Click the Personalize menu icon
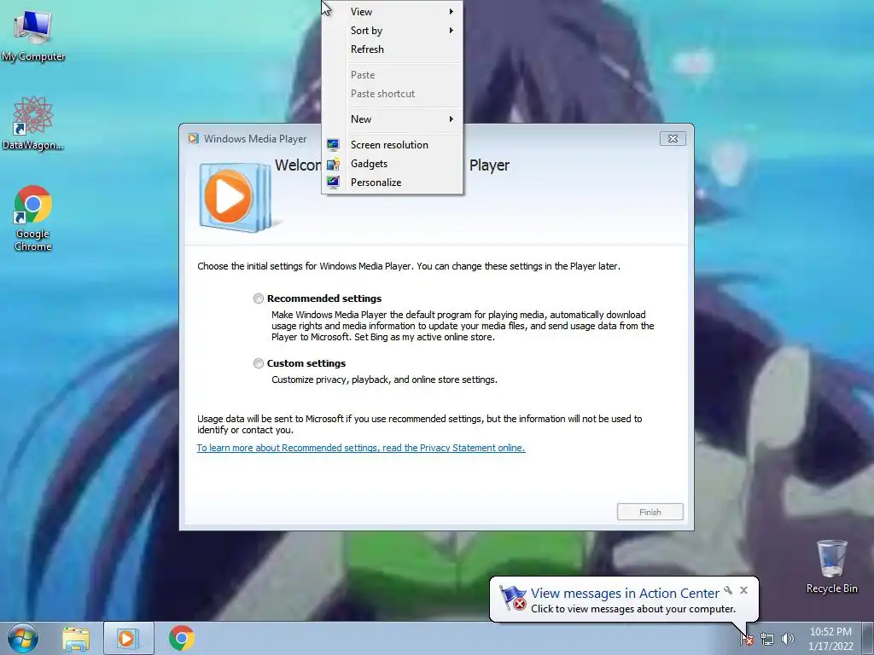 pos(333,183)
